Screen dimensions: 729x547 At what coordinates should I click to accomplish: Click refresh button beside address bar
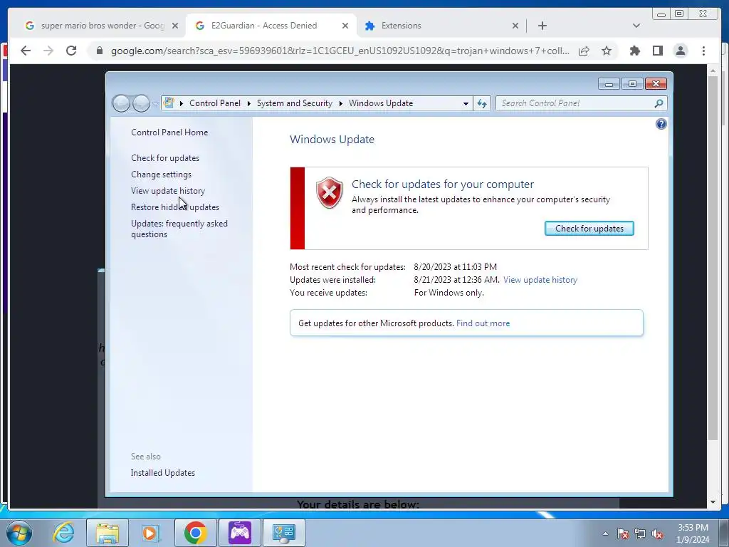482,104
